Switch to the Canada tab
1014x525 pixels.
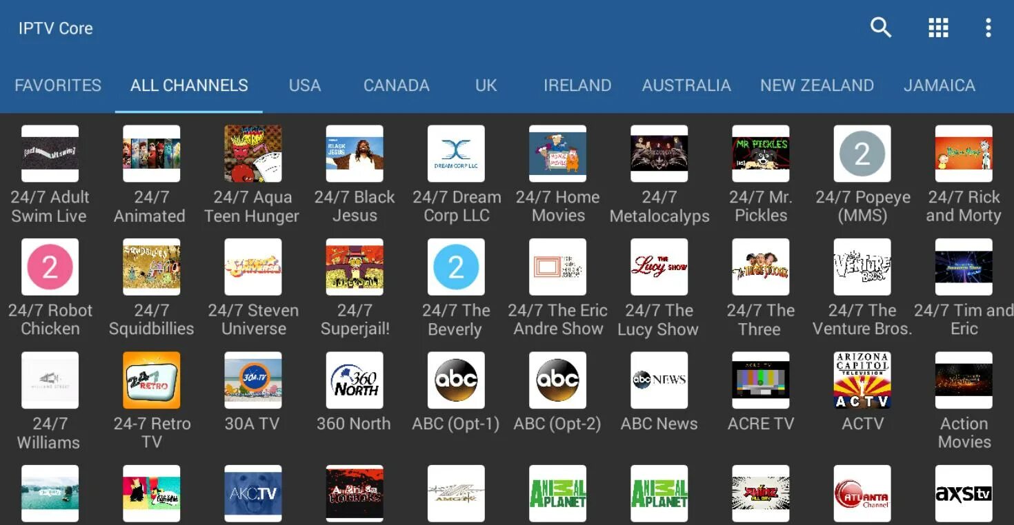[x=397, y=85]
